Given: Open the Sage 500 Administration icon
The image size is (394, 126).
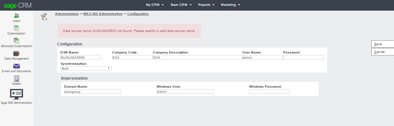Looking at the screenshot, I should pos(17,94).
